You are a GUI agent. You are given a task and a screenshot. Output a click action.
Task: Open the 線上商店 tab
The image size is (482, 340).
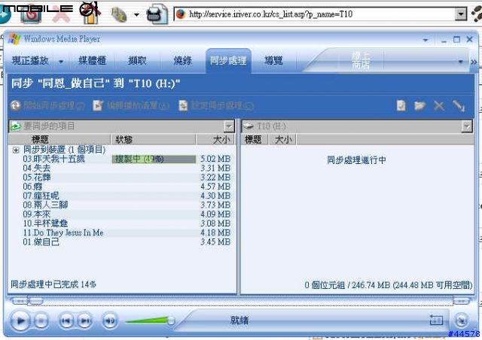tap(361, 60)
